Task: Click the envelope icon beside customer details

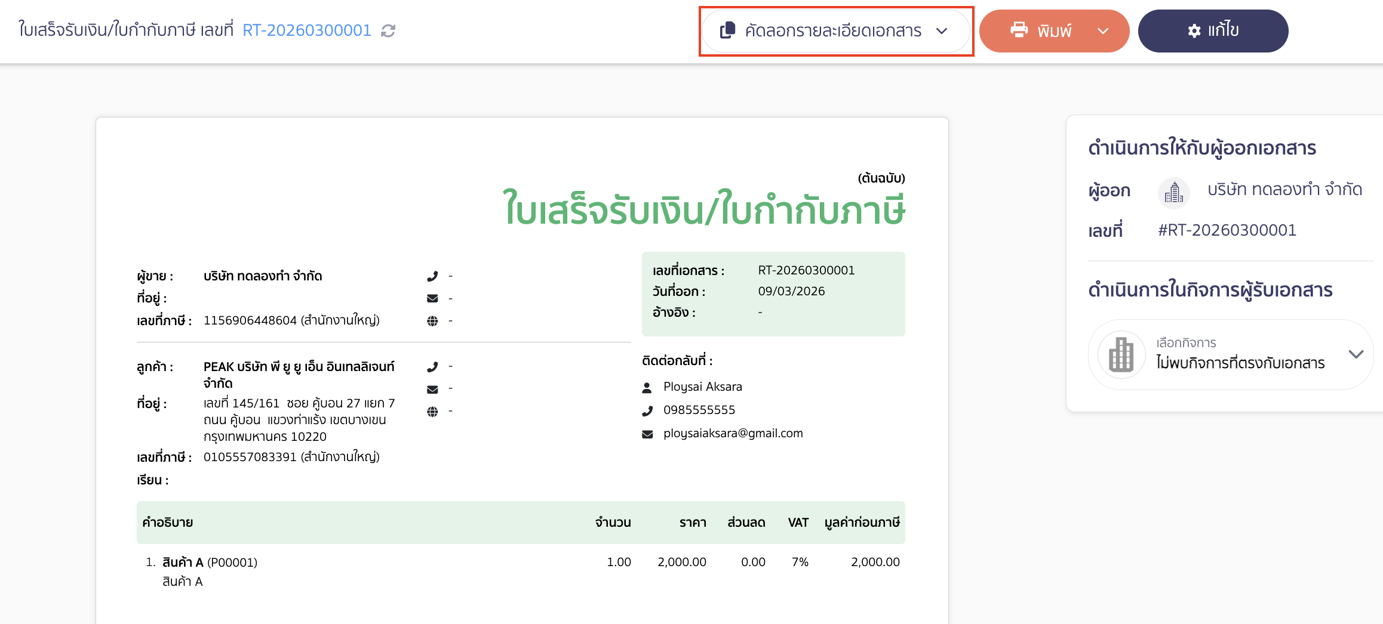Action: click(x=432, y=388)
